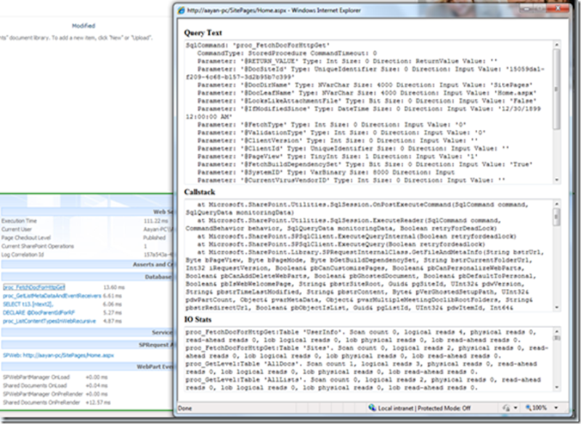
Task: Click the Query Text heading
Action: pyautogui.click(x=203, y=33)
